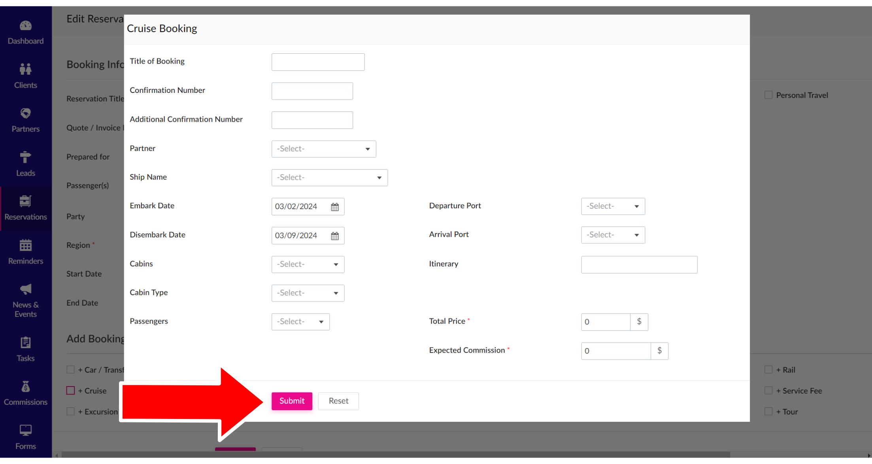This screenshot has height=464, width=872.
Task: Toggle the Personal Travel checkbox
Action: 768,95
